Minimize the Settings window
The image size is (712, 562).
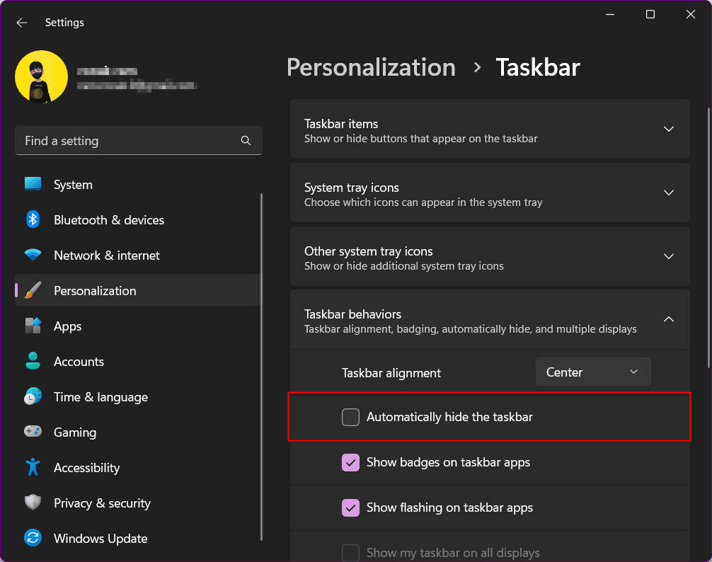point(610,15)
